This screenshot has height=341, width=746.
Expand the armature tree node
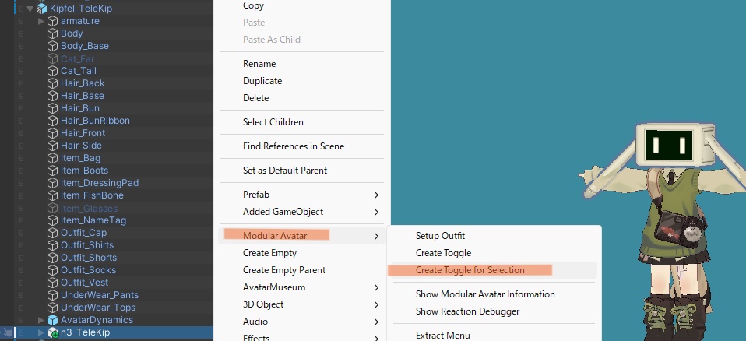pos(41,21)
